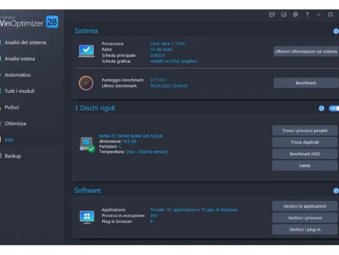This screenshot has height=255, width=339.
Task: Click the 1 Dischi rigidi heading
Action: tap(95, 108)
